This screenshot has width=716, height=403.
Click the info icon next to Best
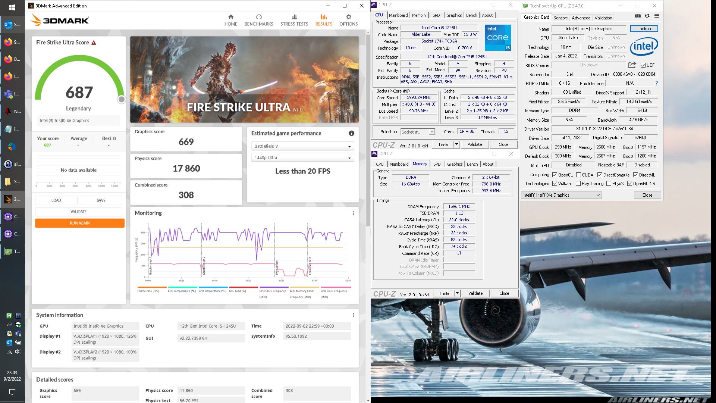click(x=114, y=138)
